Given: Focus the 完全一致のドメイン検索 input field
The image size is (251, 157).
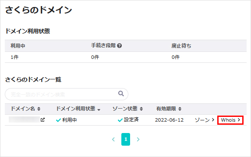Looking at the screenshot, I should pos(67,94).
